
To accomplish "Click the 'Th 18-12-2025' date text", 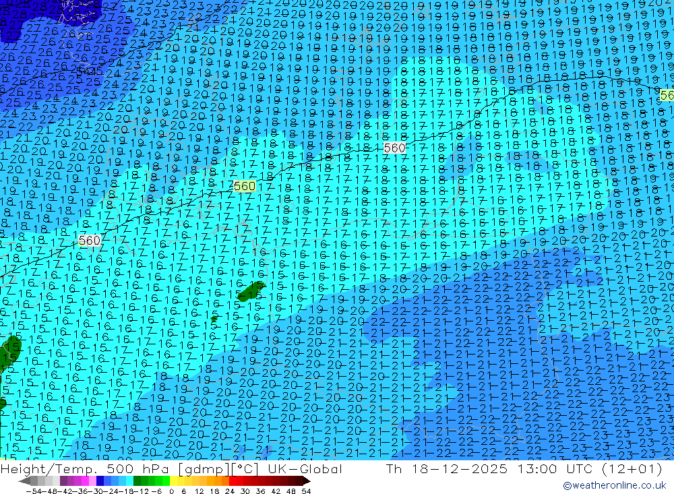I will pos(447,468).
